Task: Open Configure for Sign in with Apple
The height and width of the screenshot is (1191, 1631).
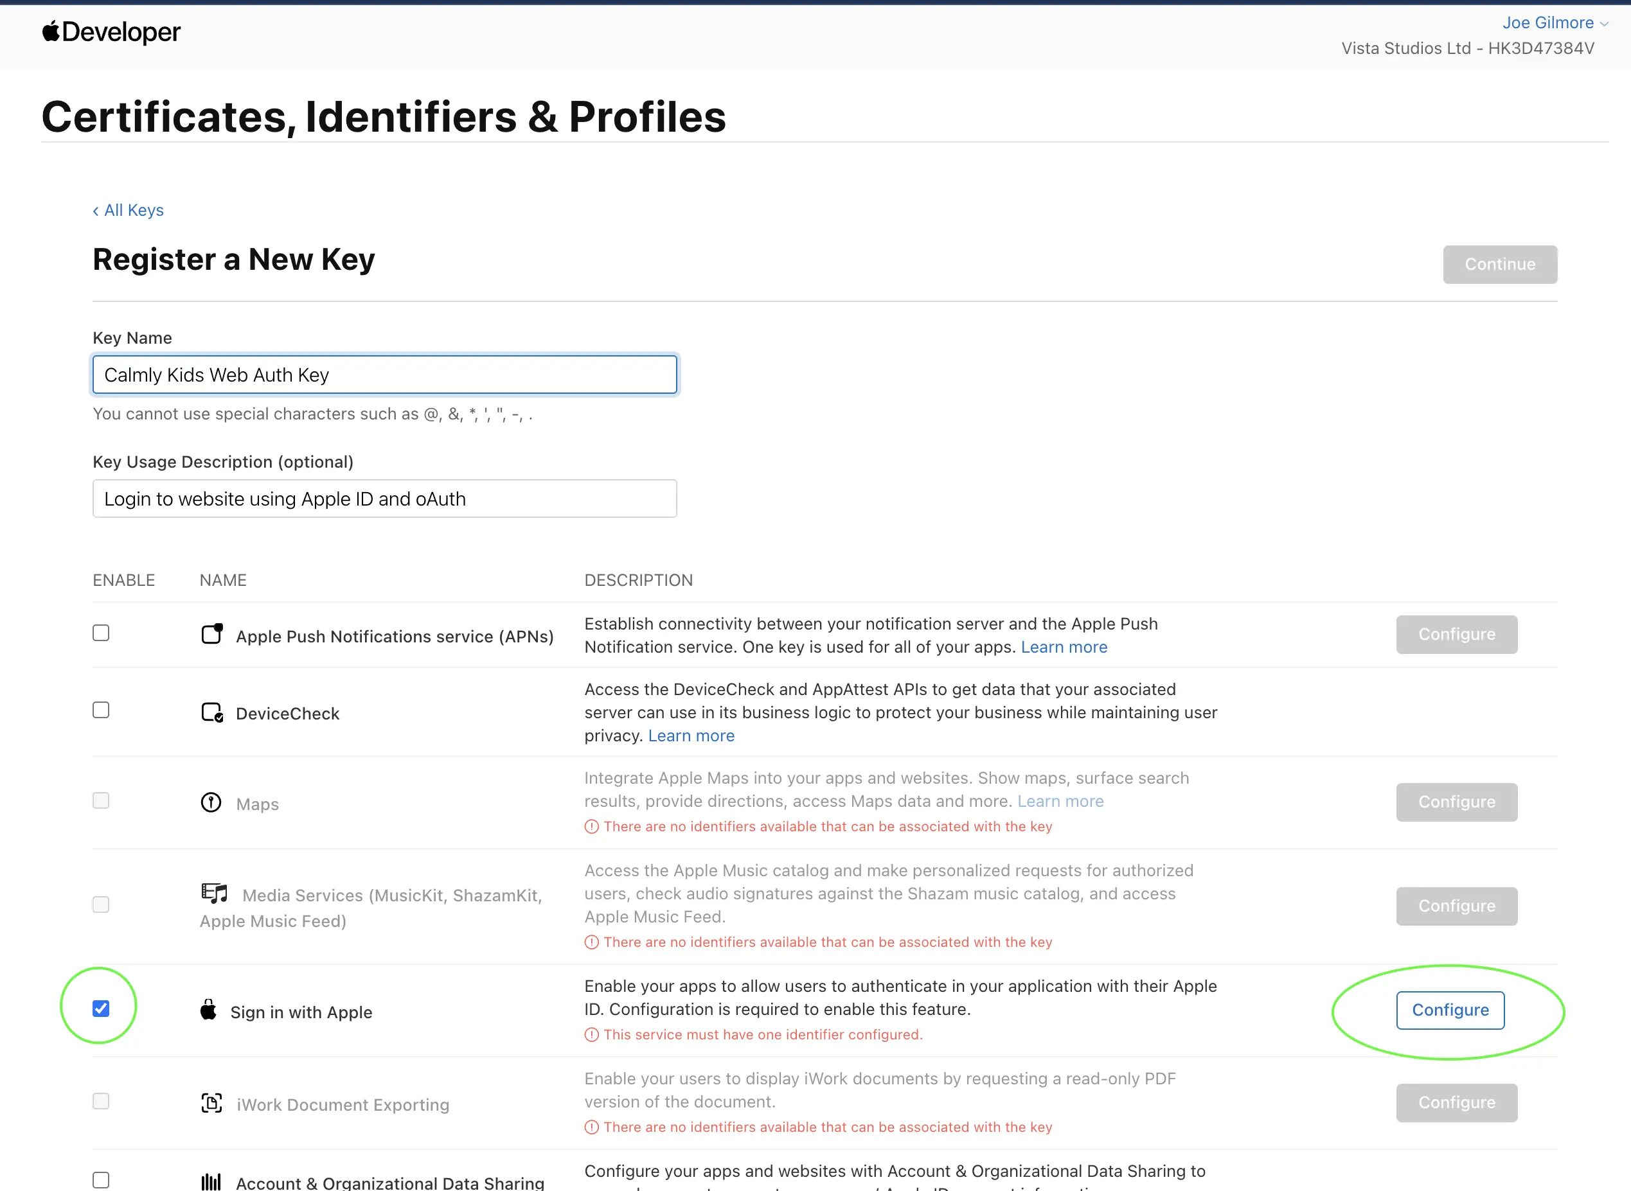Action: pyautogui.click(x=1450, y=1010)
